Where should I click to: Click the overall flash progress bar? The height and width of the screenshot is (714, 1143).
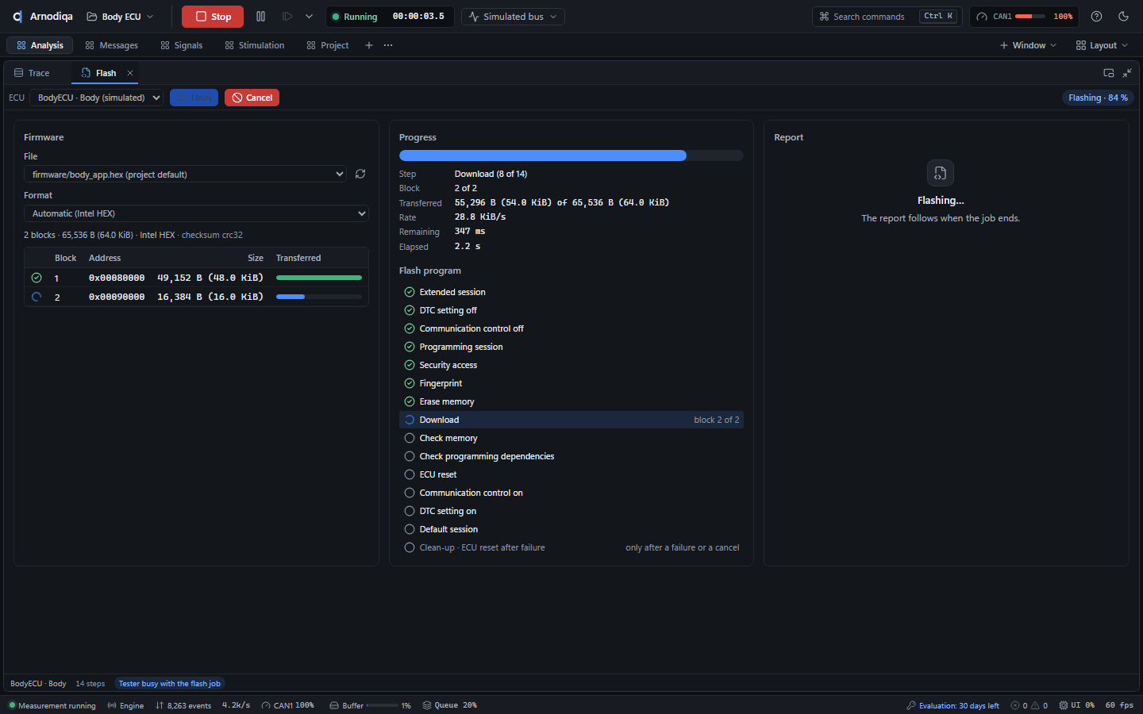tap(571, 155)
